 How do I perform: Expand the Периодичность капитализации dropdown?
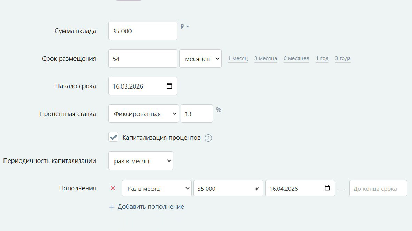point(141,161)
